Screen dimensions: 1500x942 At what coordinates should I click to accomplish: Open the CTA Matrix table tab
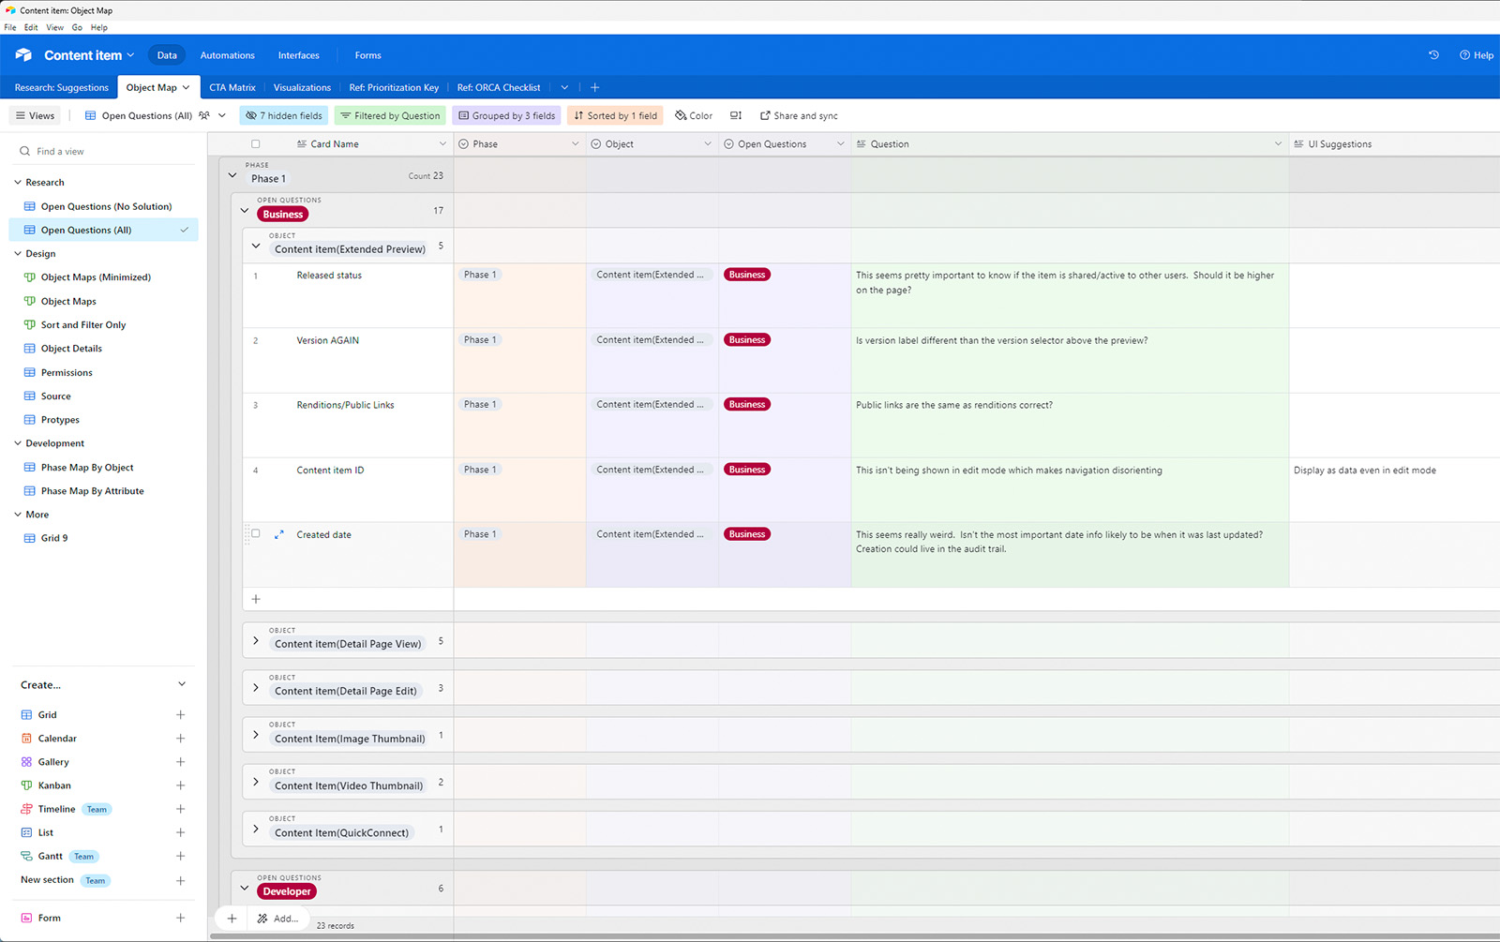coord(232,87)
